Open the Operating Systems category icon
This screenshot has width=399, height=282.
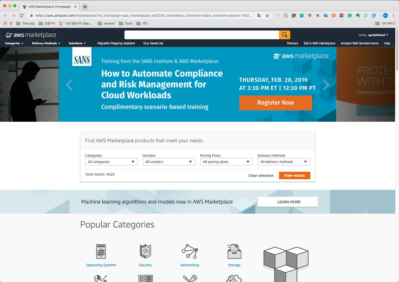(x=101, y=251)
